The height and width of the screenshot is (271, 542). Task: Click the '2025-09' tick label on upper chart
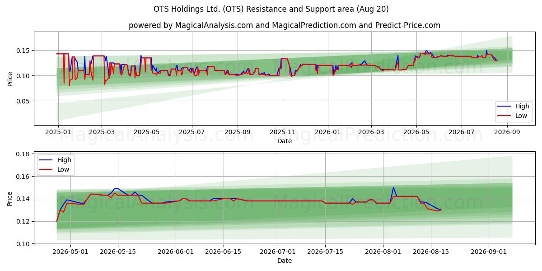[x=238, y=132]
